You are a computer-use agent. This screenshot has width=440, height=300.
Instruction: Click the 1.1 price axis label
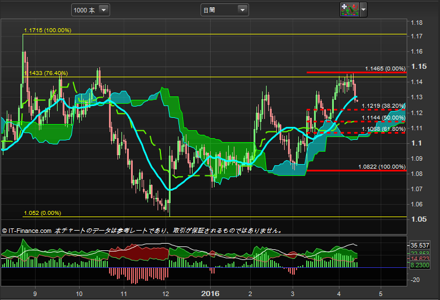tap(416, 143)
